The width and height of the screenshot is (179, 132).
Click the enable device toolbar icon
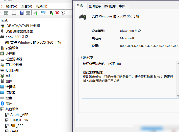(52, 13)
